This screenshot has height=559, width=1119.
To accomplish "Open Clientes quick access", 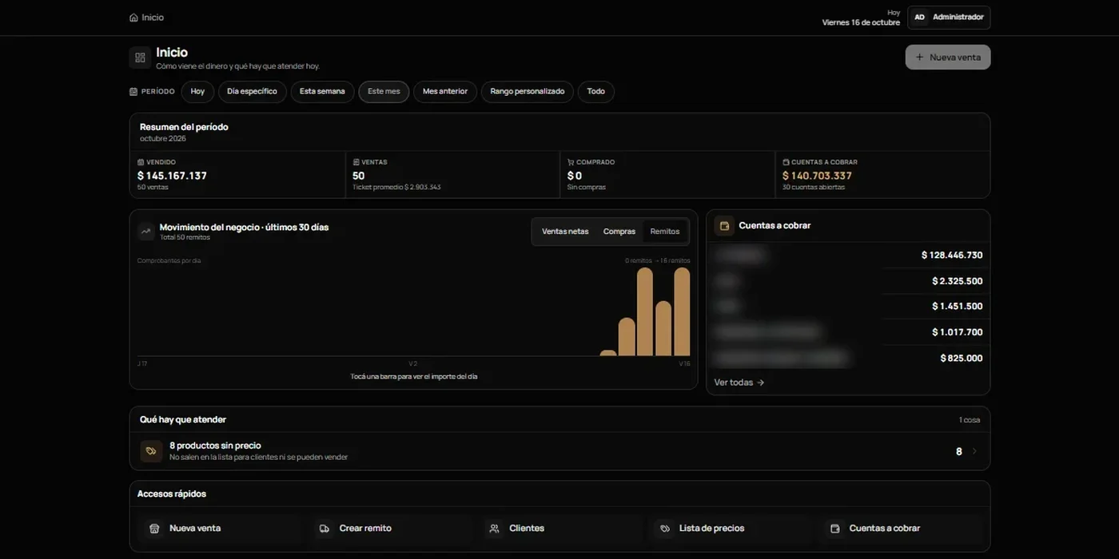I will pyautogui.click(x=562, y=529).
